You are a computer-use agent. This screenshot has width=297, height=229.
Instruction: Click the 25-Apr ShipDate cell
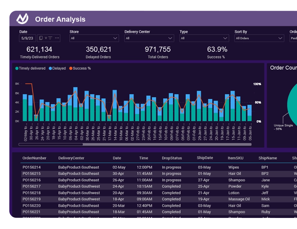click(x=204, y=186)
